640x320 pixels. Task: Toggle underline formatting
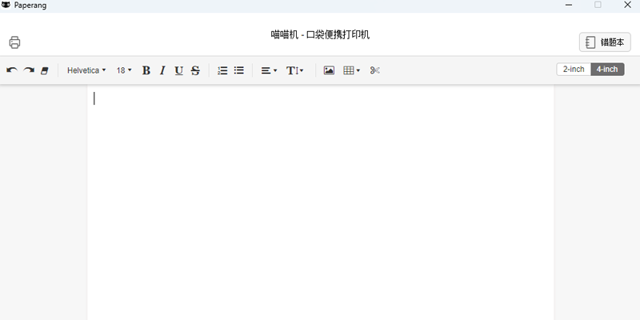(178, 70)
